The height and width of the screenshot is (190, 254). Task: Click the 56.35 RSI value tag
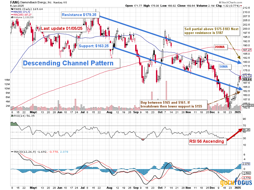(246, 130)
